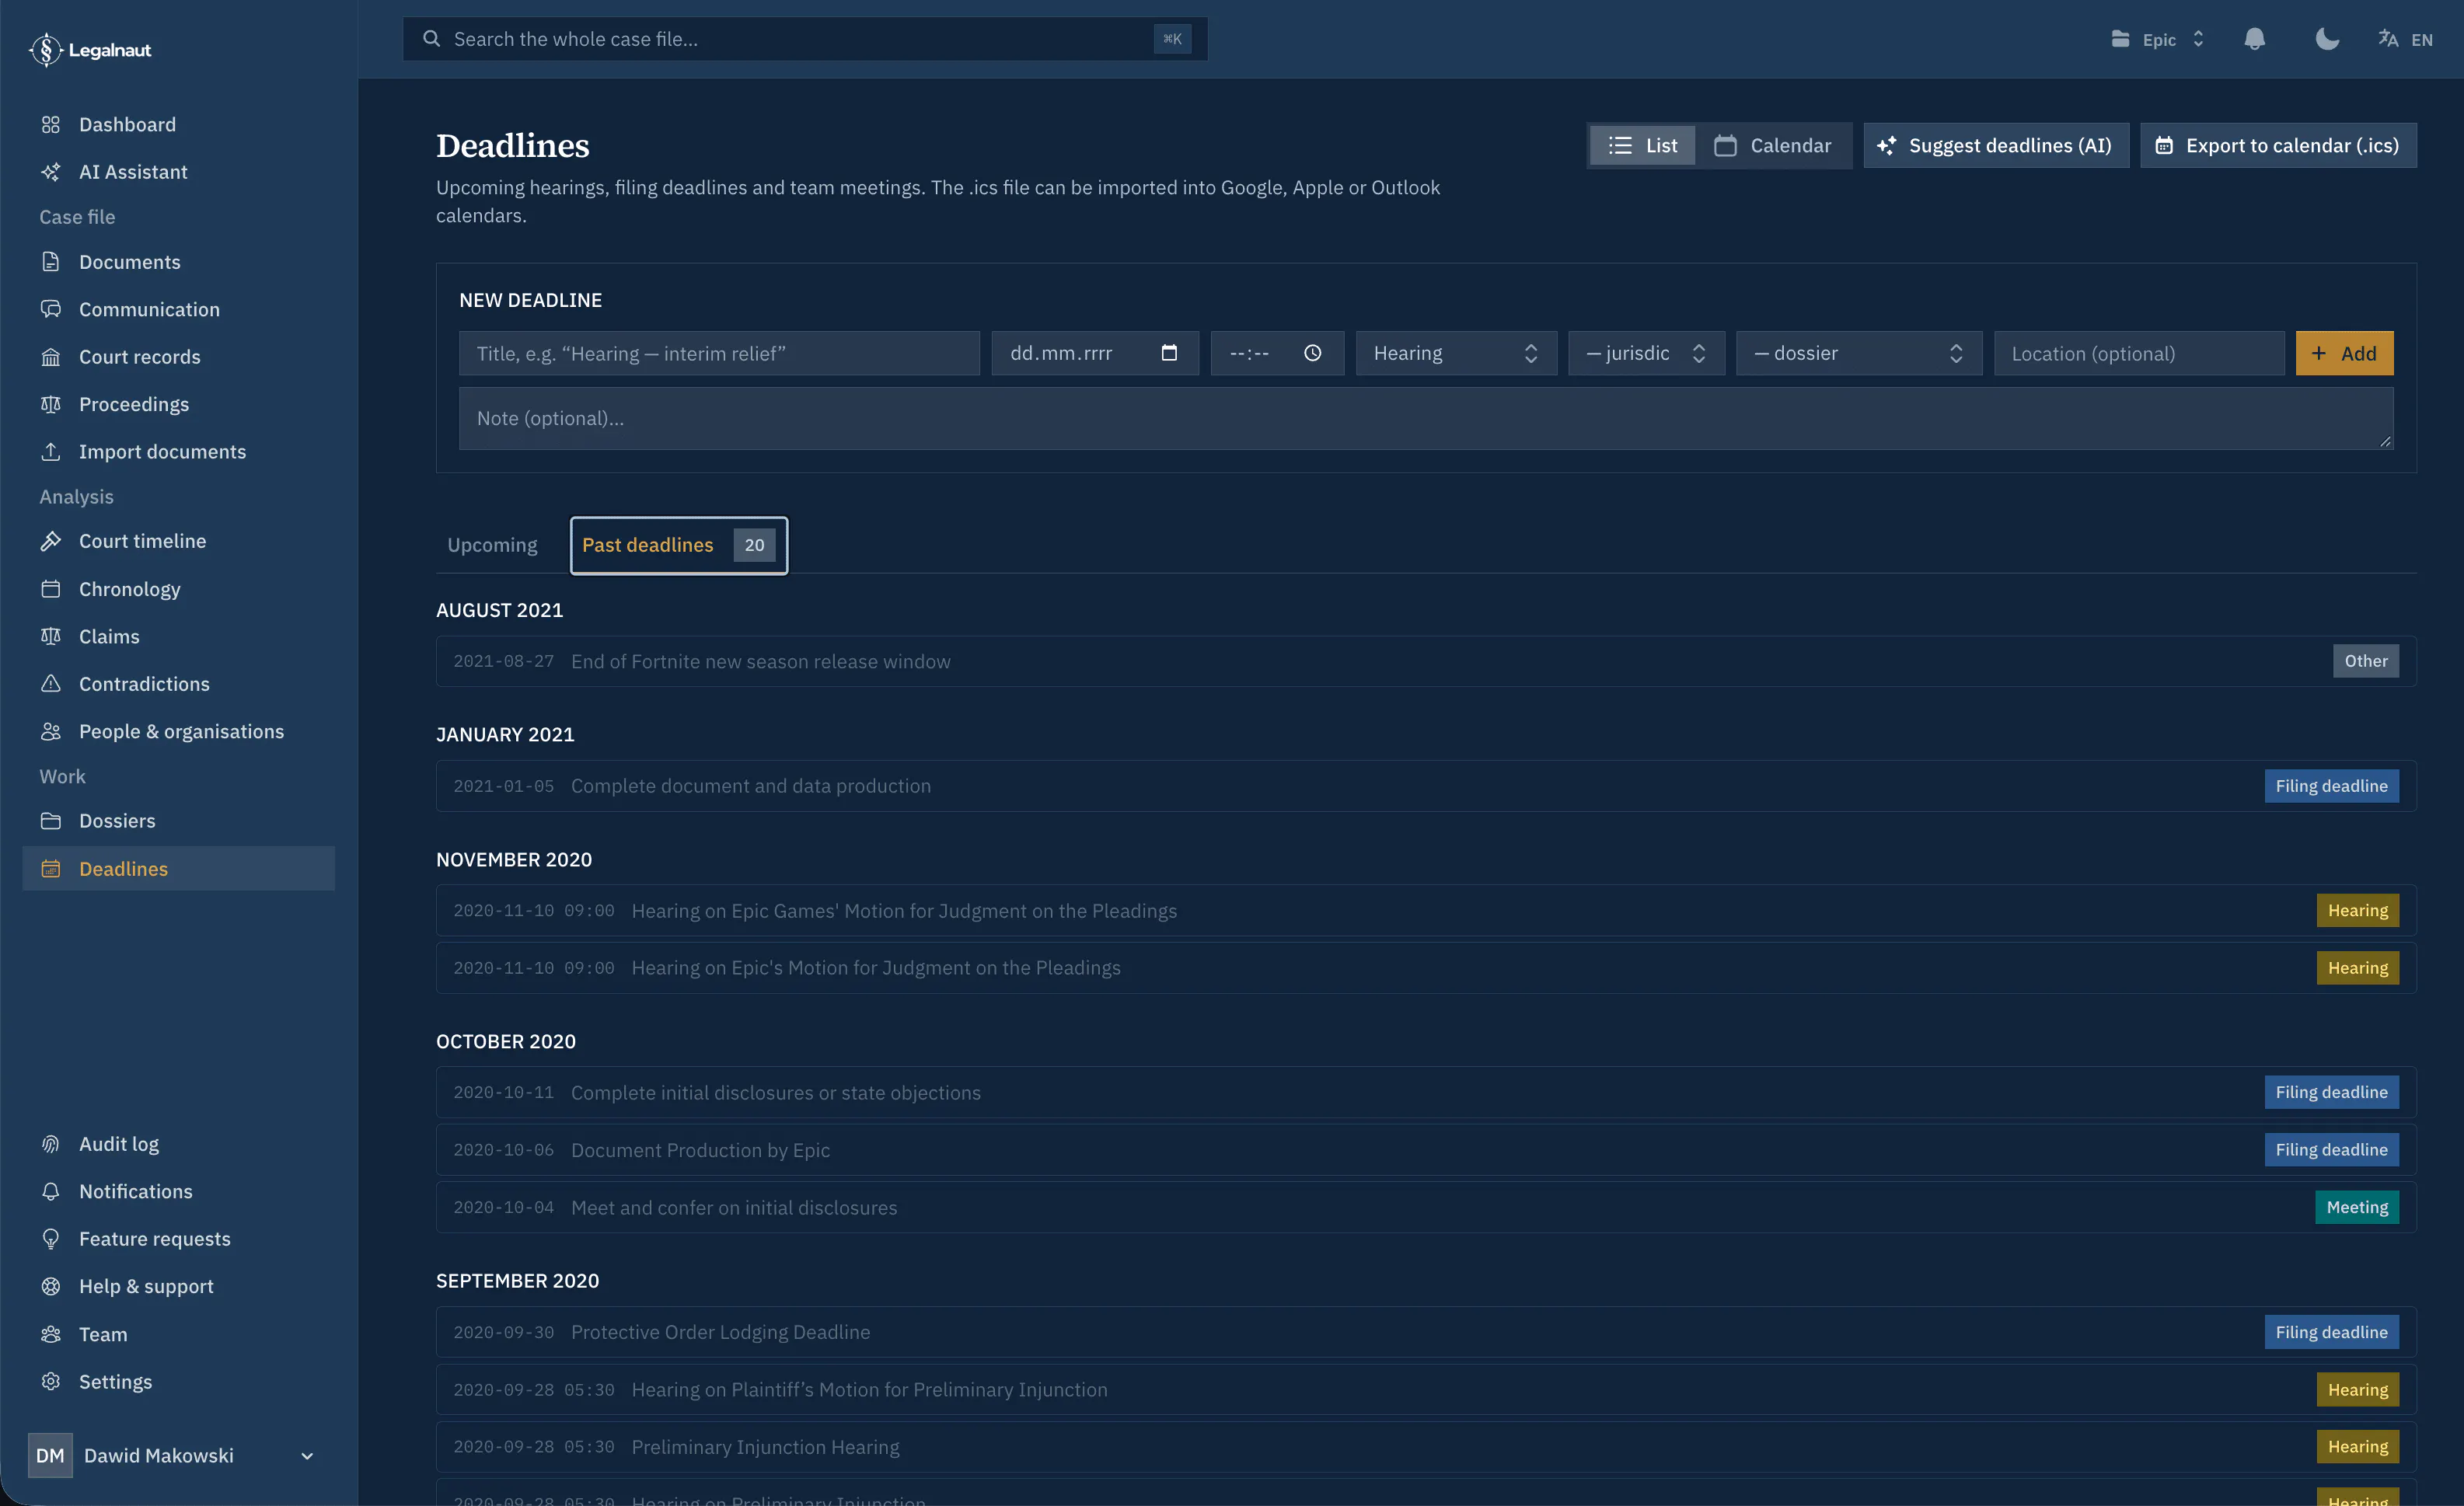Switch to Calendar view

click(x=1773, y=145)
